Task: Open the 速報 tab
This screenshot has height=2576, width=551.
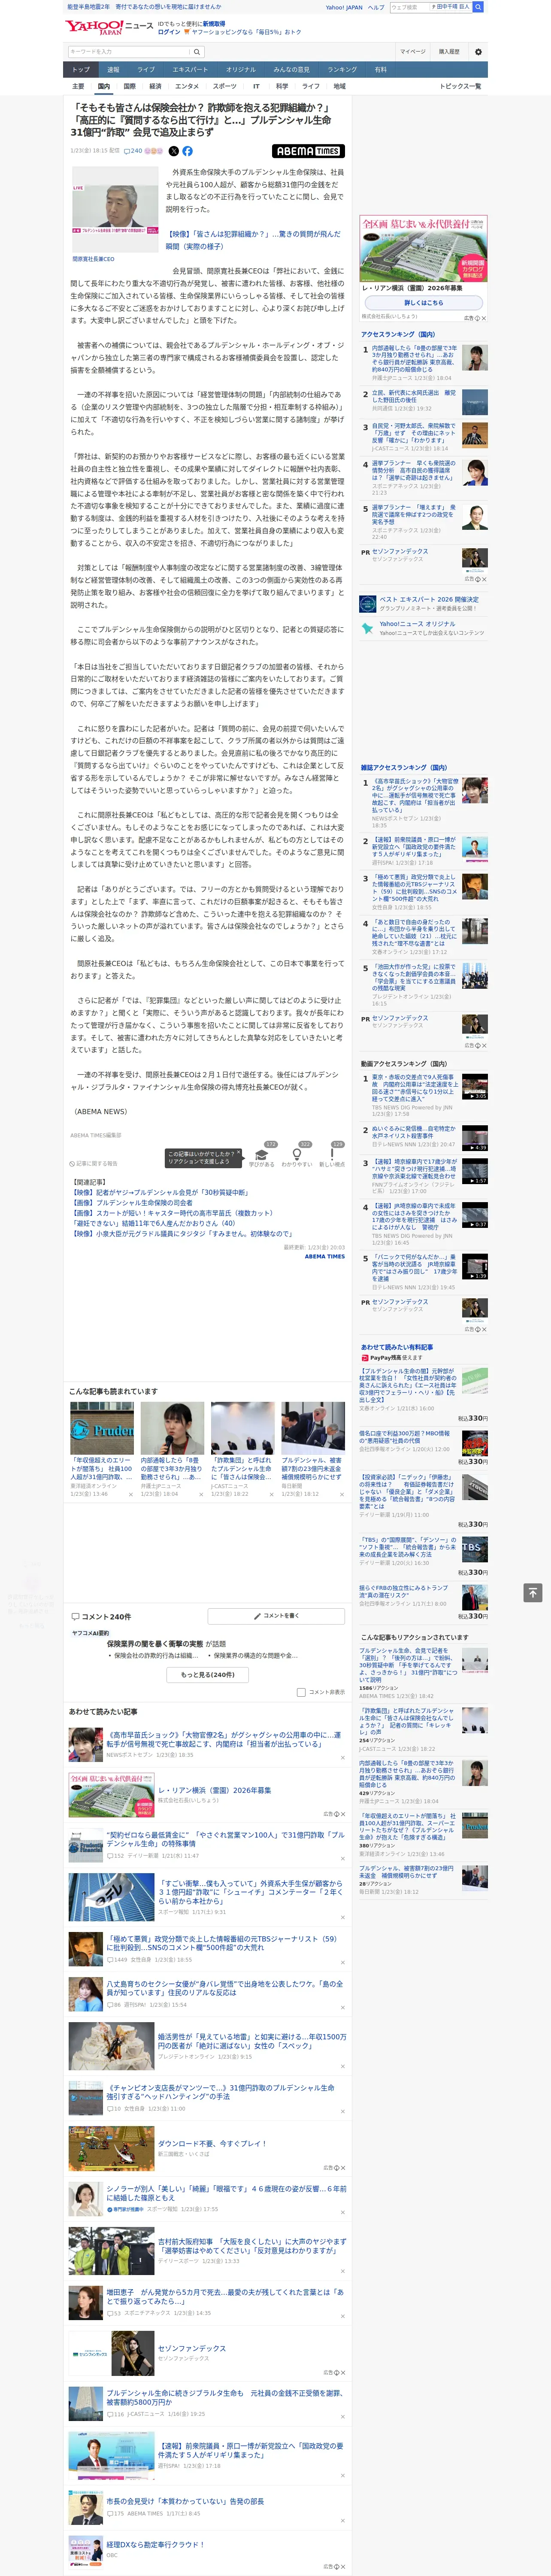Action: coord(113,70)
